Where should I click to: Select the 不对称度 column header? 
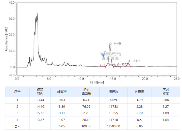[x=165, y=91]
